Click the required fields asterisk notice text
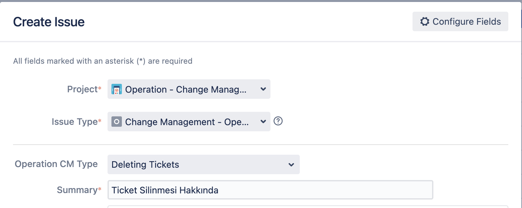The width and height of the screenshot is (522, 208). point(103,61)
